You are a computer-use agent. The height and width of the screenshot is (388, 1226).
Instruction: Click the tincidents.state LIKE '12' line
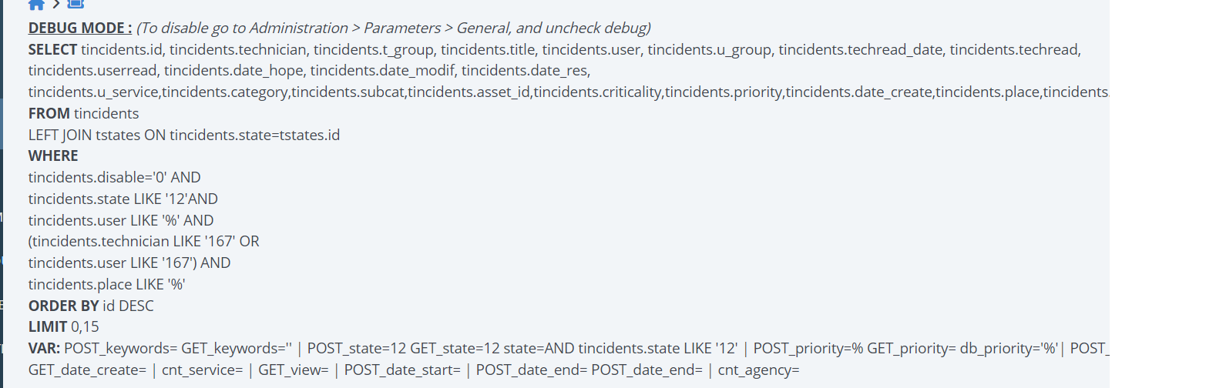point(123,199)
